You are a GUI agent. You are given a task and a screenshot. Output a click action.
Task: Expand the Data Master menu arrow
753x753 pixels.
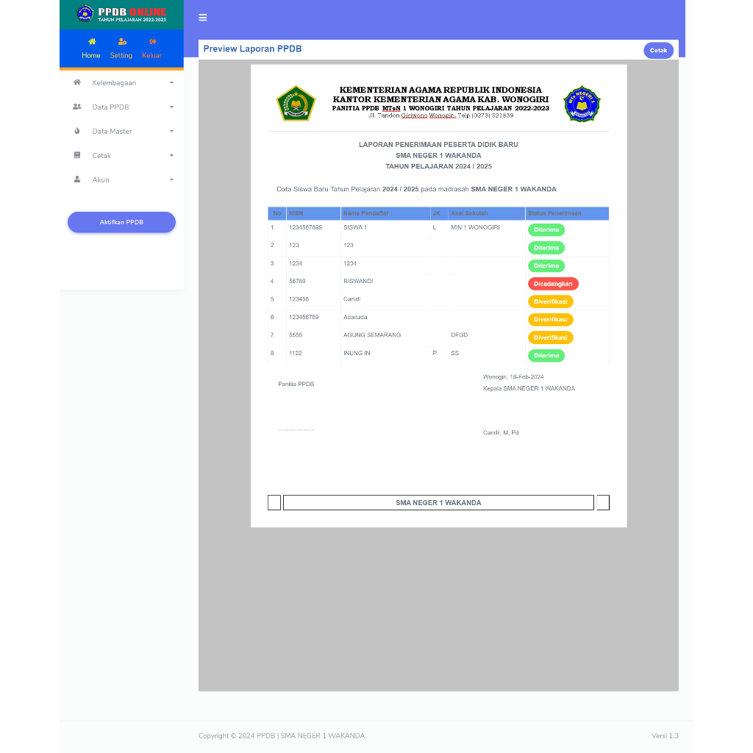click(171, 131)
